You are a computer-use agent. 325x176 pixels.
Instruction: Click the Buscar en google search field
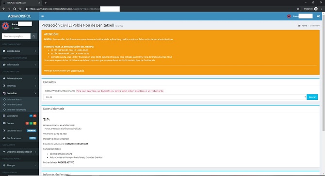[16, 36]
